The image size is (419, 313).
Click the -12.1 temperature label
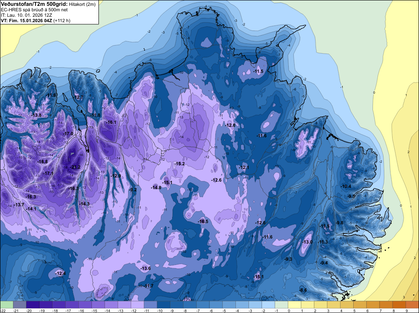click(x=244, y=167)
